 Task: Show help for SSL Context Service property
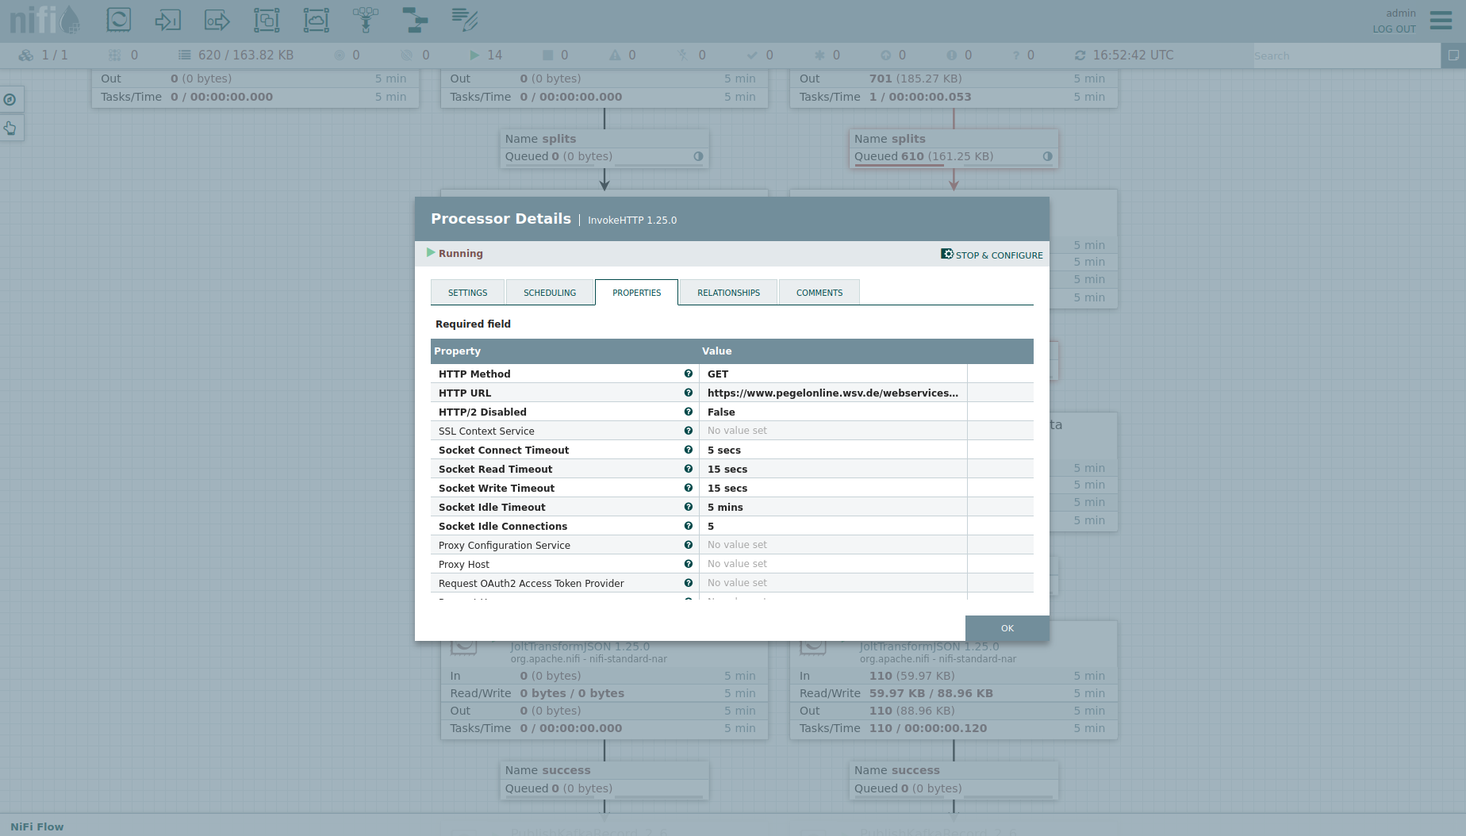(689, 431)
